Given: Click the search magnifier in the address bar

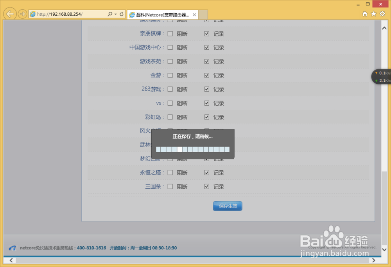Looking at the screenshot, I should (x=110, y=14).
